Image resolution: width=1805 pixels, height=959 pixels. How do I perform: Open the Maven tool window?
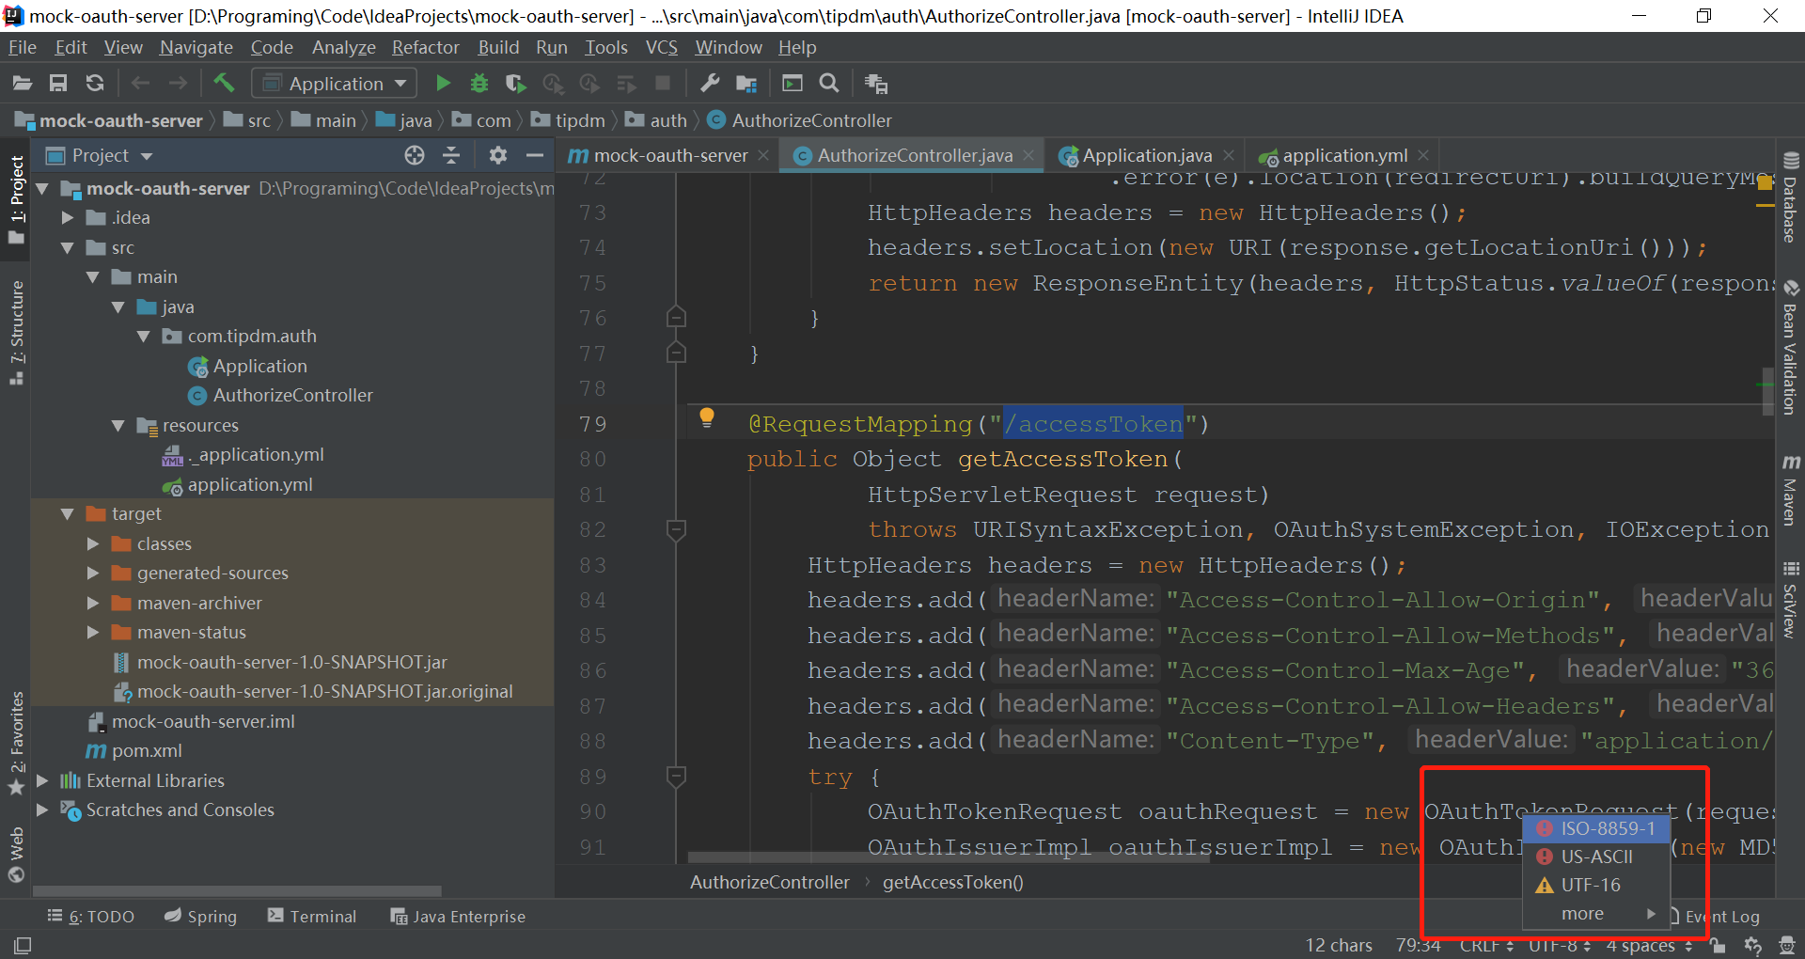1791,490
